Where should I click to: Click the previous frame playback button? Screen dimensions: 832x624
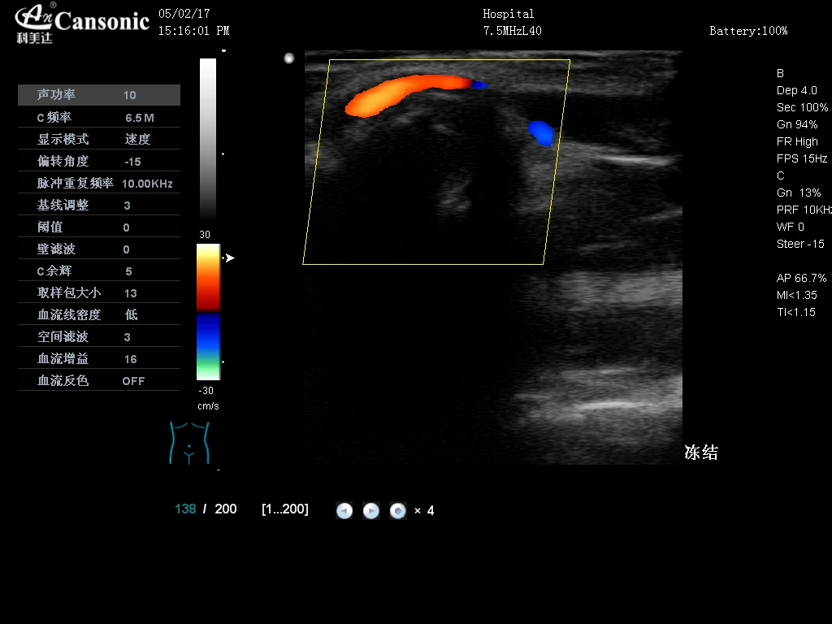click(344, 510)
